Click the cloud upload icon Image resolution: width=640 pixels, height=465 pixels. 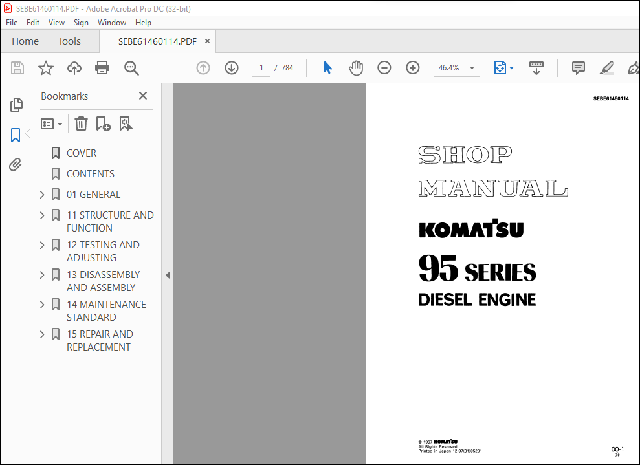74,68
